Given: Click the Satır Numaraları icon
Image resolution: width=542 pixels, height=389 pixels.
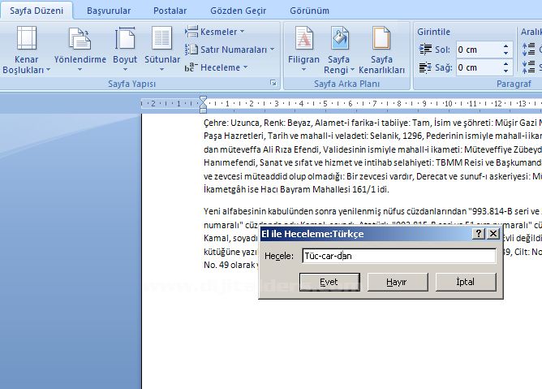Looking at the screenshot, I should click(191, 50).
